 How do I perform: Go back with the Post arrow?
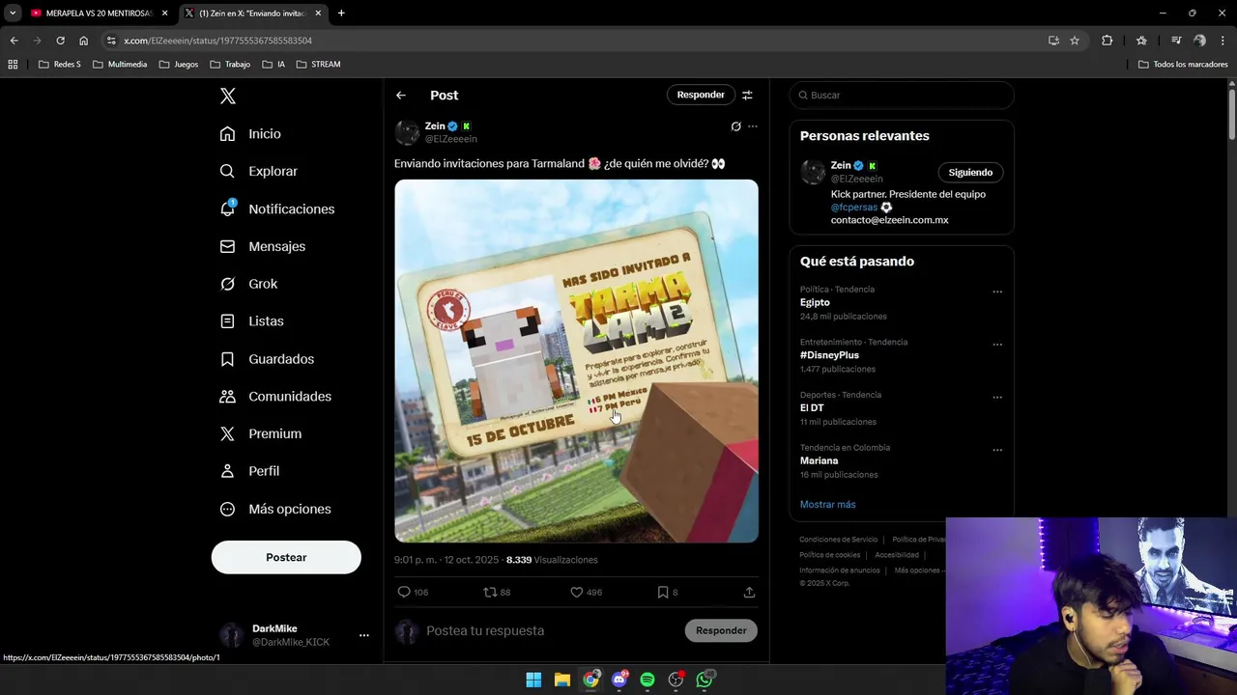[401, 95]
